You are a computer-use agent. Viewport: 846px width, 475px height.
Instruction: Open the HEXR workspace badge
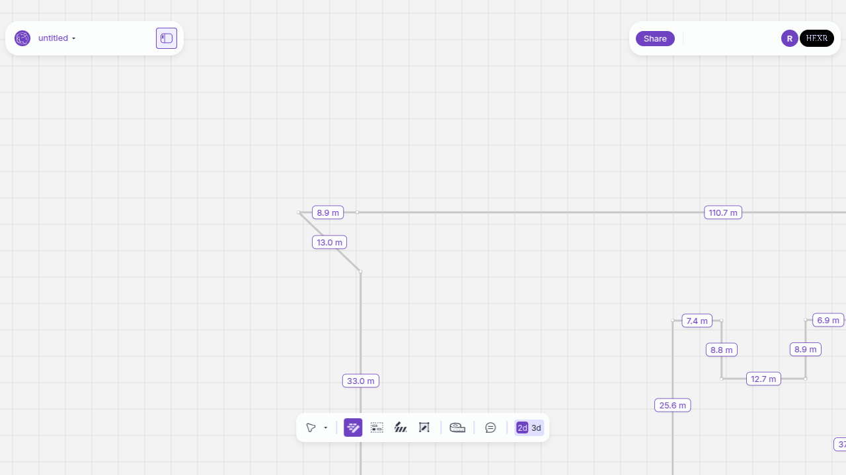click(817, 38)
